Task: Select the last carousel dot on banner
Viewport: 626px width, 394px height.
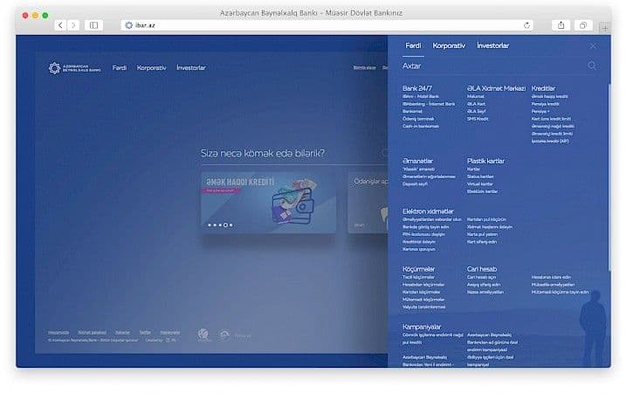Action: 230,225
